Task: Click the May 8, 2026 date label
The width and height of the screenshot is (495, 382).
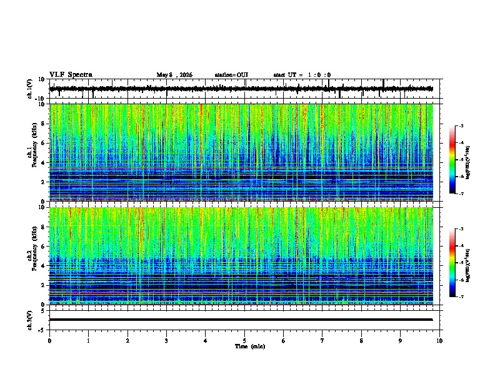Action: 174,75
